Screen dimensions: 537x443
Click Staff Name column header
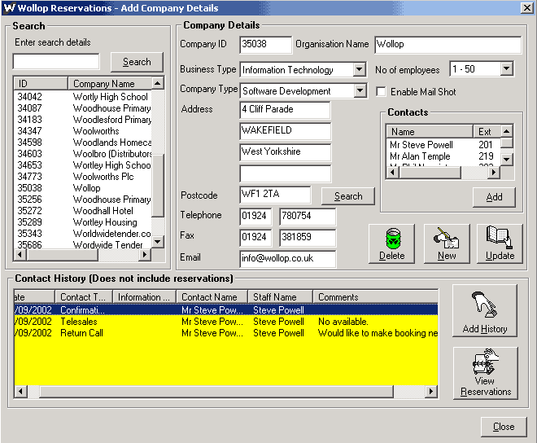(280, 296)
